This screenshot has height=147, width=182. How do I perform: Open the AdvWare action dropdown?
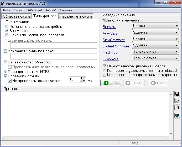(x=155, y=32)
